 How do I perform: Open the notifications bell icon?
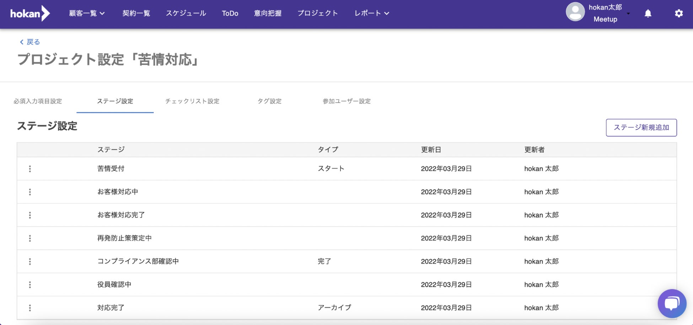648,14
